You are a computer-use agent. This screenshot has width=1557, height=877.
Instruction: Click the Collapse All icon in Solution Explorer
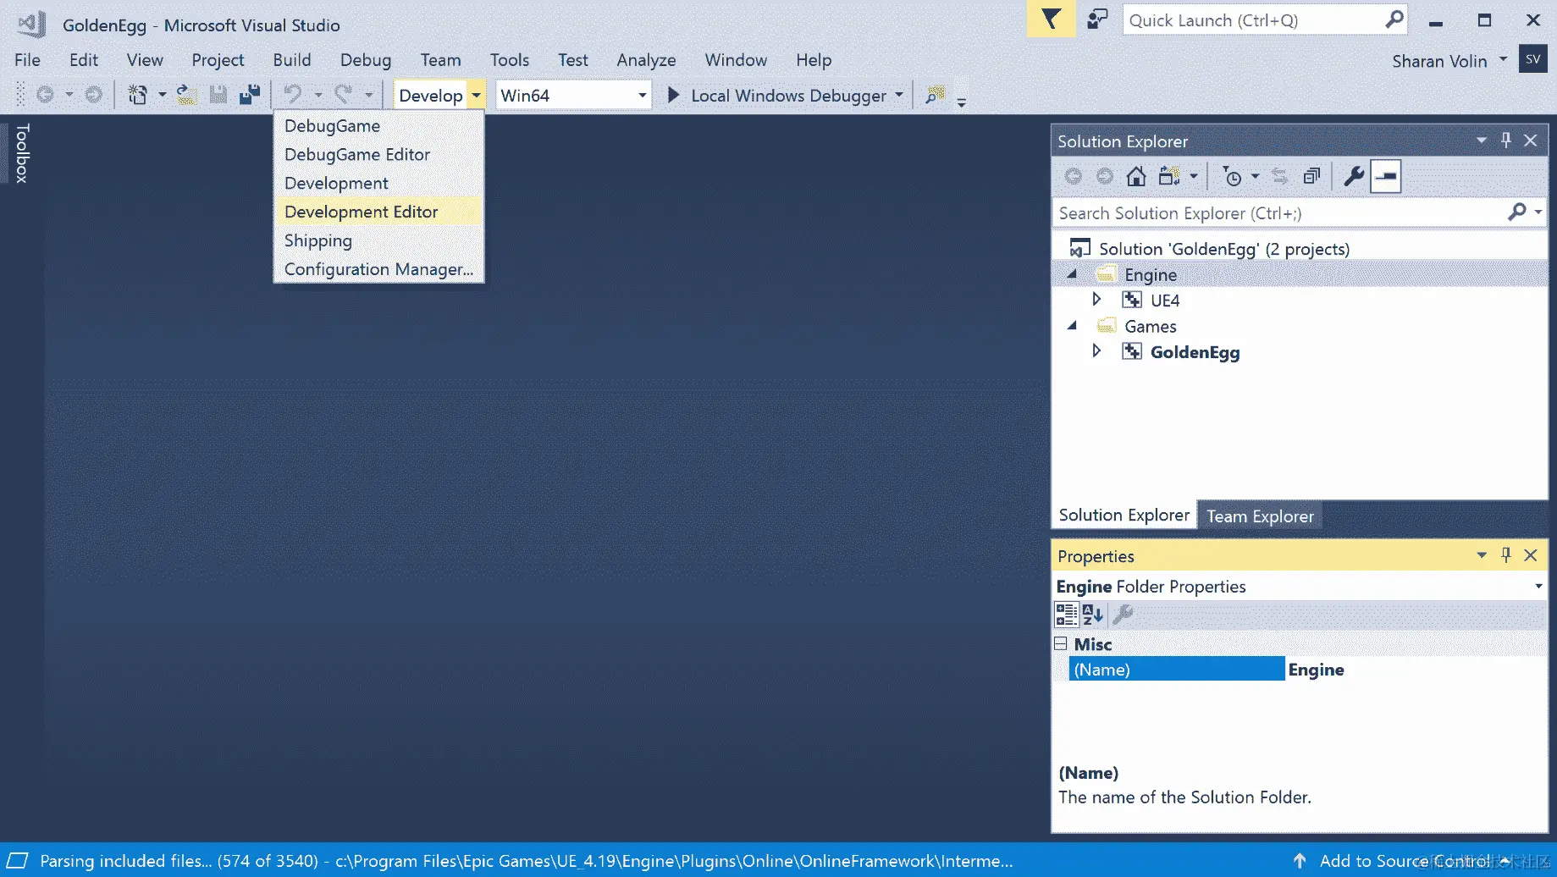[x=1311, y=176]
